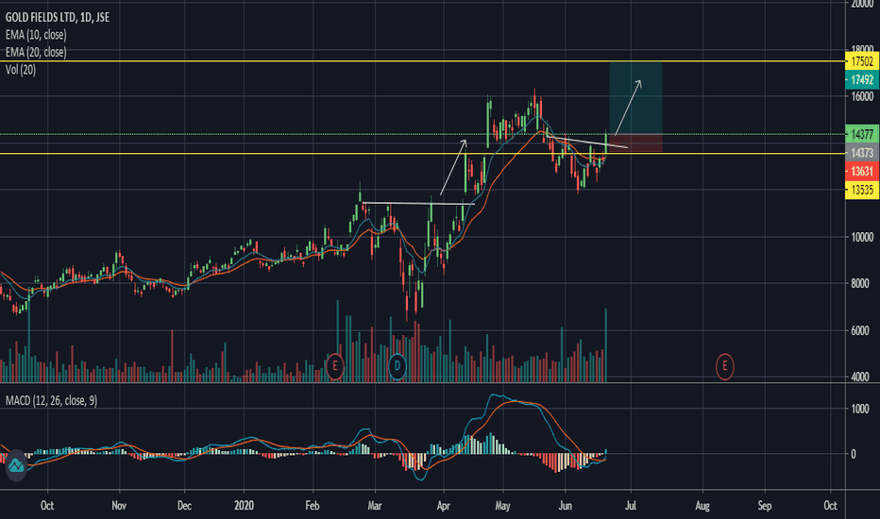Viewport: 880px width, 519px height.
Task: Select the red stop-loss zone box
Action: (x=635, y=143)
